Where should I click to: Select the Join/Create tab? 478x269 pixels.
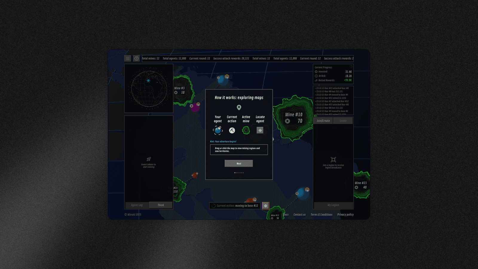click(x=323, y=121)
